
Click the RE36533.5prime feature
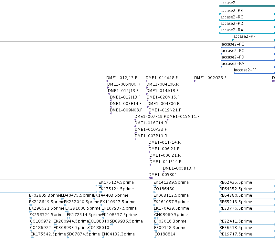[236, 228]
